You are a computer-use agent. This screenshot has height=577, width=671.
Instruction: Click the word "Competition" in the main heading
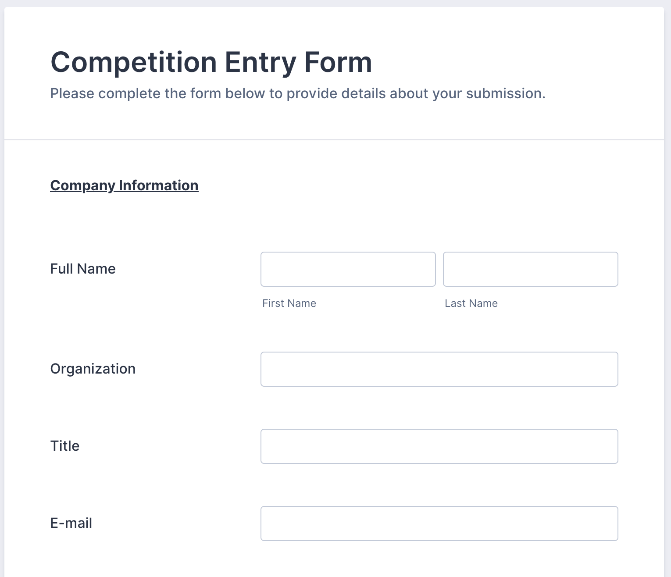[134, 62]
